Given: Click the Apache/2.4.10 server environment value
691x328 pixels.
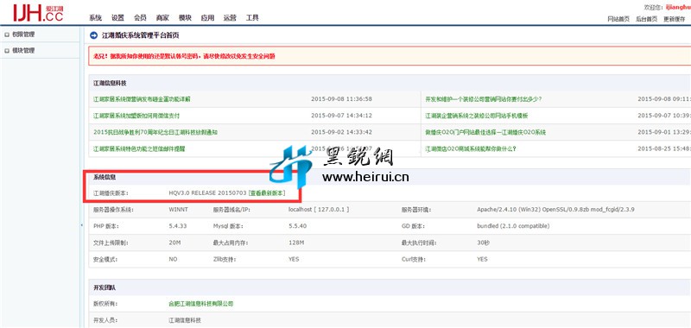Looking at the screenshot, I should point(555,210).
